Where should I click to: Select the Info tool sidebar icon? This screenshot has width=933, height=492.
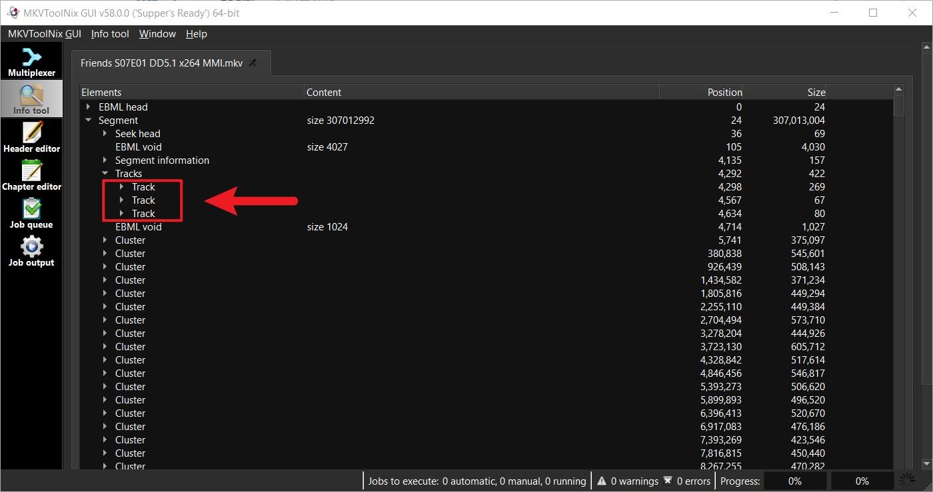31,99
